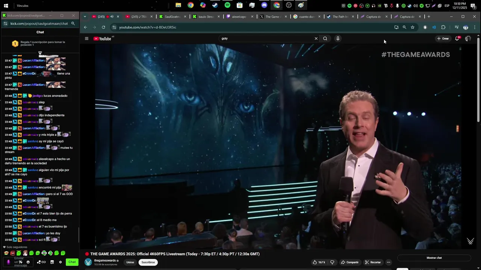This screenshot has width=481, height=270.
Task: Start voice search with the microphone icon
Action: point(338,38)
